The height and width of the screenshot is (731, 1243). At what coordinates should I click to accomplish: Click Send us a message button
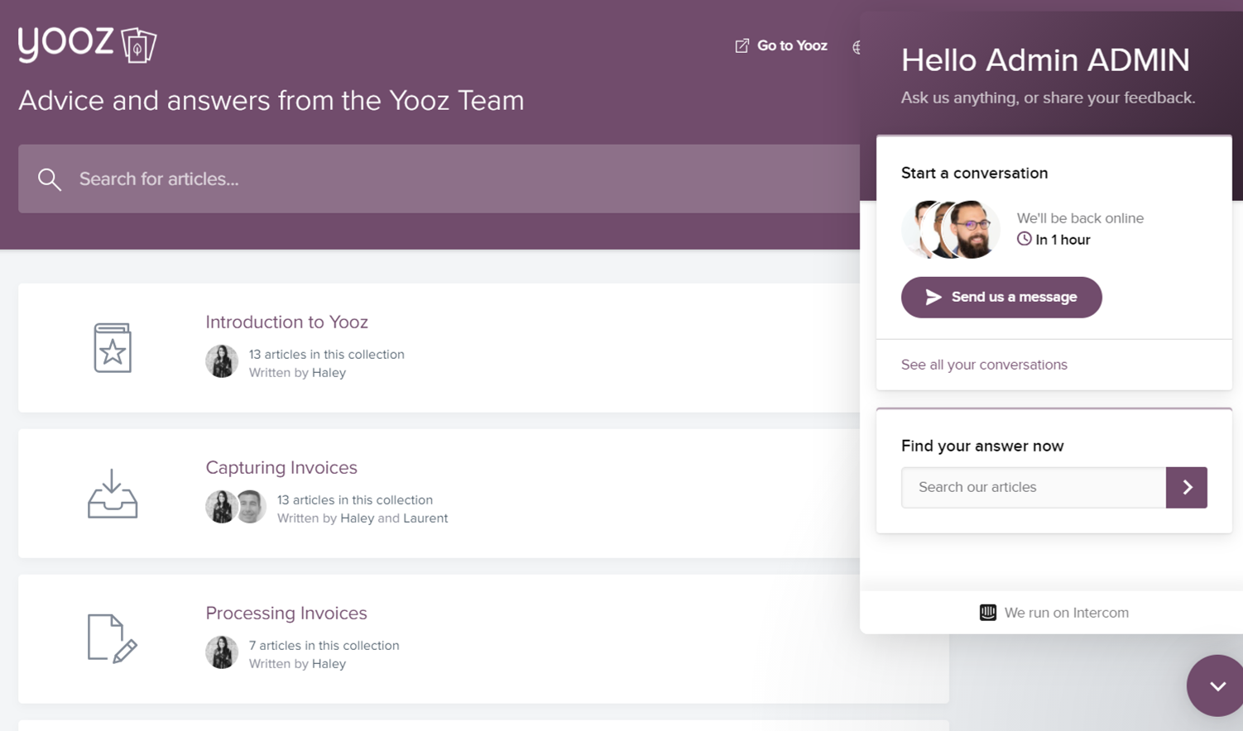[1001, 297]
